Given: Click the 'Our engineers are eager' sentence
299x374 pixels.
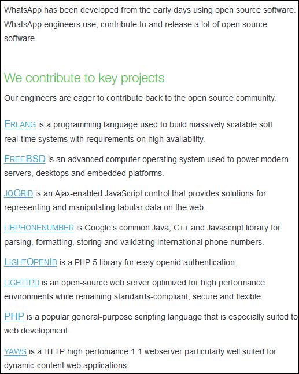Looking at the screenshot, I should tap(140, 98).
